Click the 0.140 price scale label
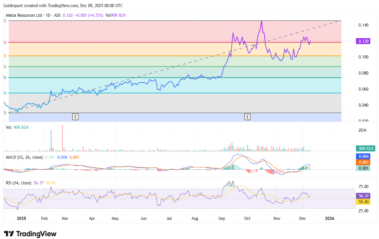379x239 pixels. (363, 25)
